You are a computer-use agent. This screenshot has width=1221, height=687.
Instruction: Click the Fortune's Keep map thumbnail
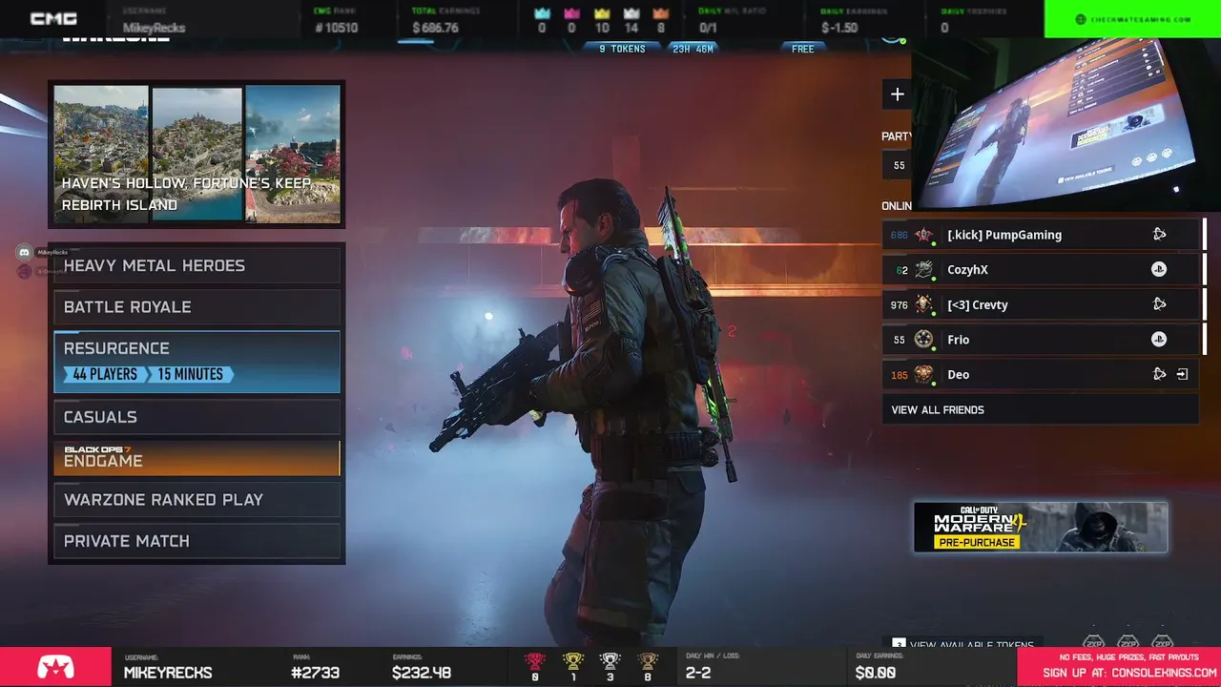point(197,154)
